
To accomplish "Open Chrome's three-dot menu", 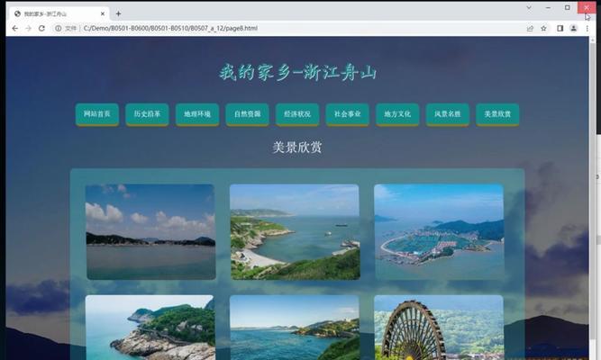I will [x=587, y=28].
